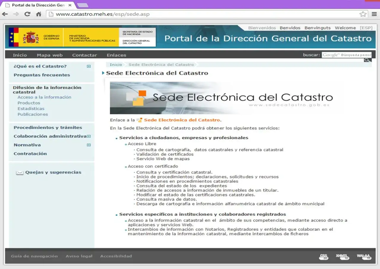The width and height of the screenshot is (380, 269).
Task: Click 'Validación de certificados' text
Action: click(165, 154)
